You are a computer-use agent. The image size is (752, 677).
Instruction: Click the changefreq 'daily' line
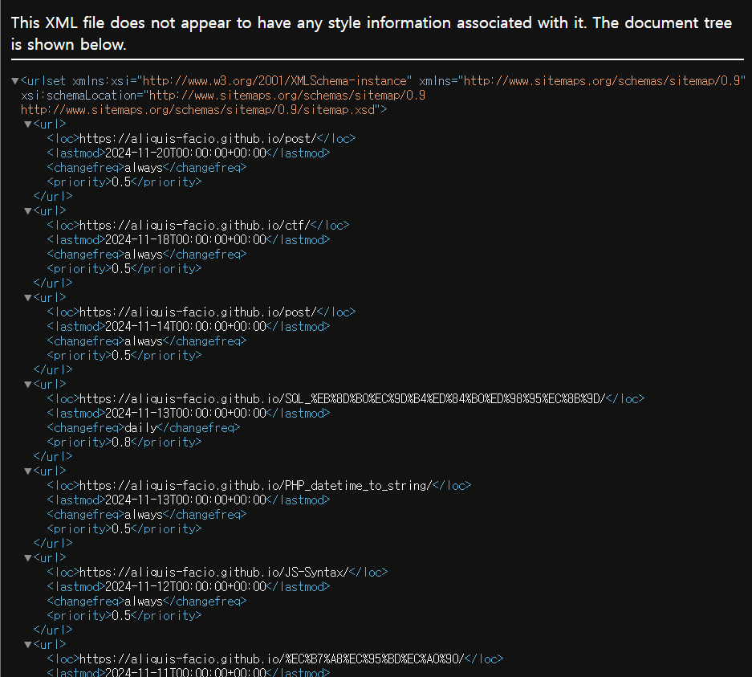pyautogui.click(x=144, y=427)
